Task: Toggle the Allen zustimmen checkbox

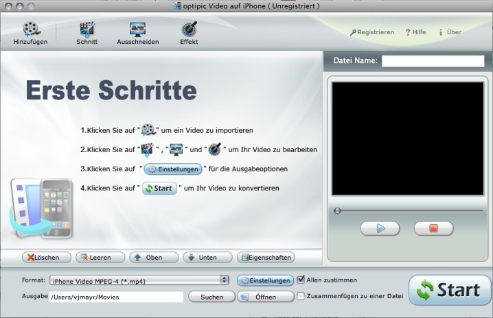Action: [x=301, y=280]
